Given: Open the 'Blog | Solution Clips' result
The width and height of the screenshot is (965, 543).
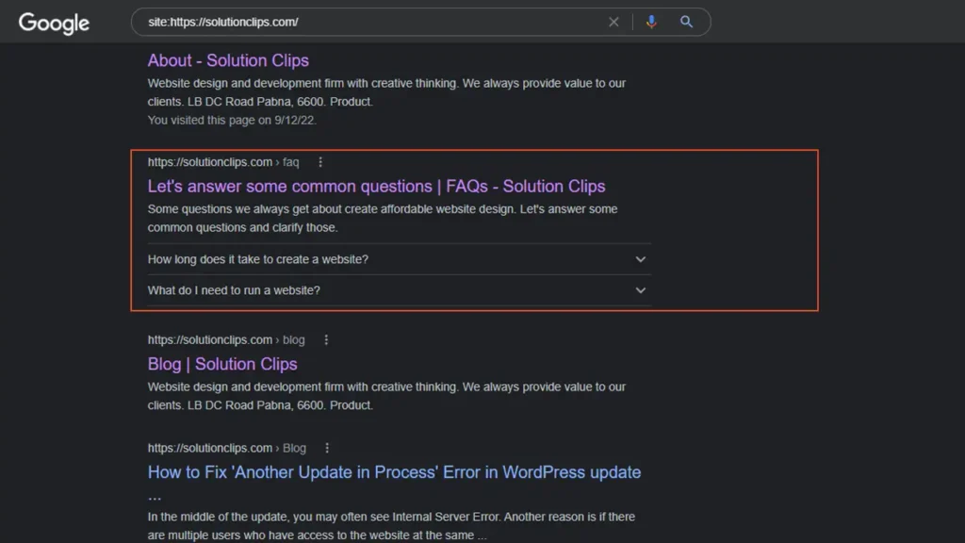Looking at the screenshot, I should [222, 365].
